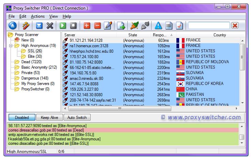Click the proxy list scroll up arrow
252x157 pixels.
pos(242,41)
